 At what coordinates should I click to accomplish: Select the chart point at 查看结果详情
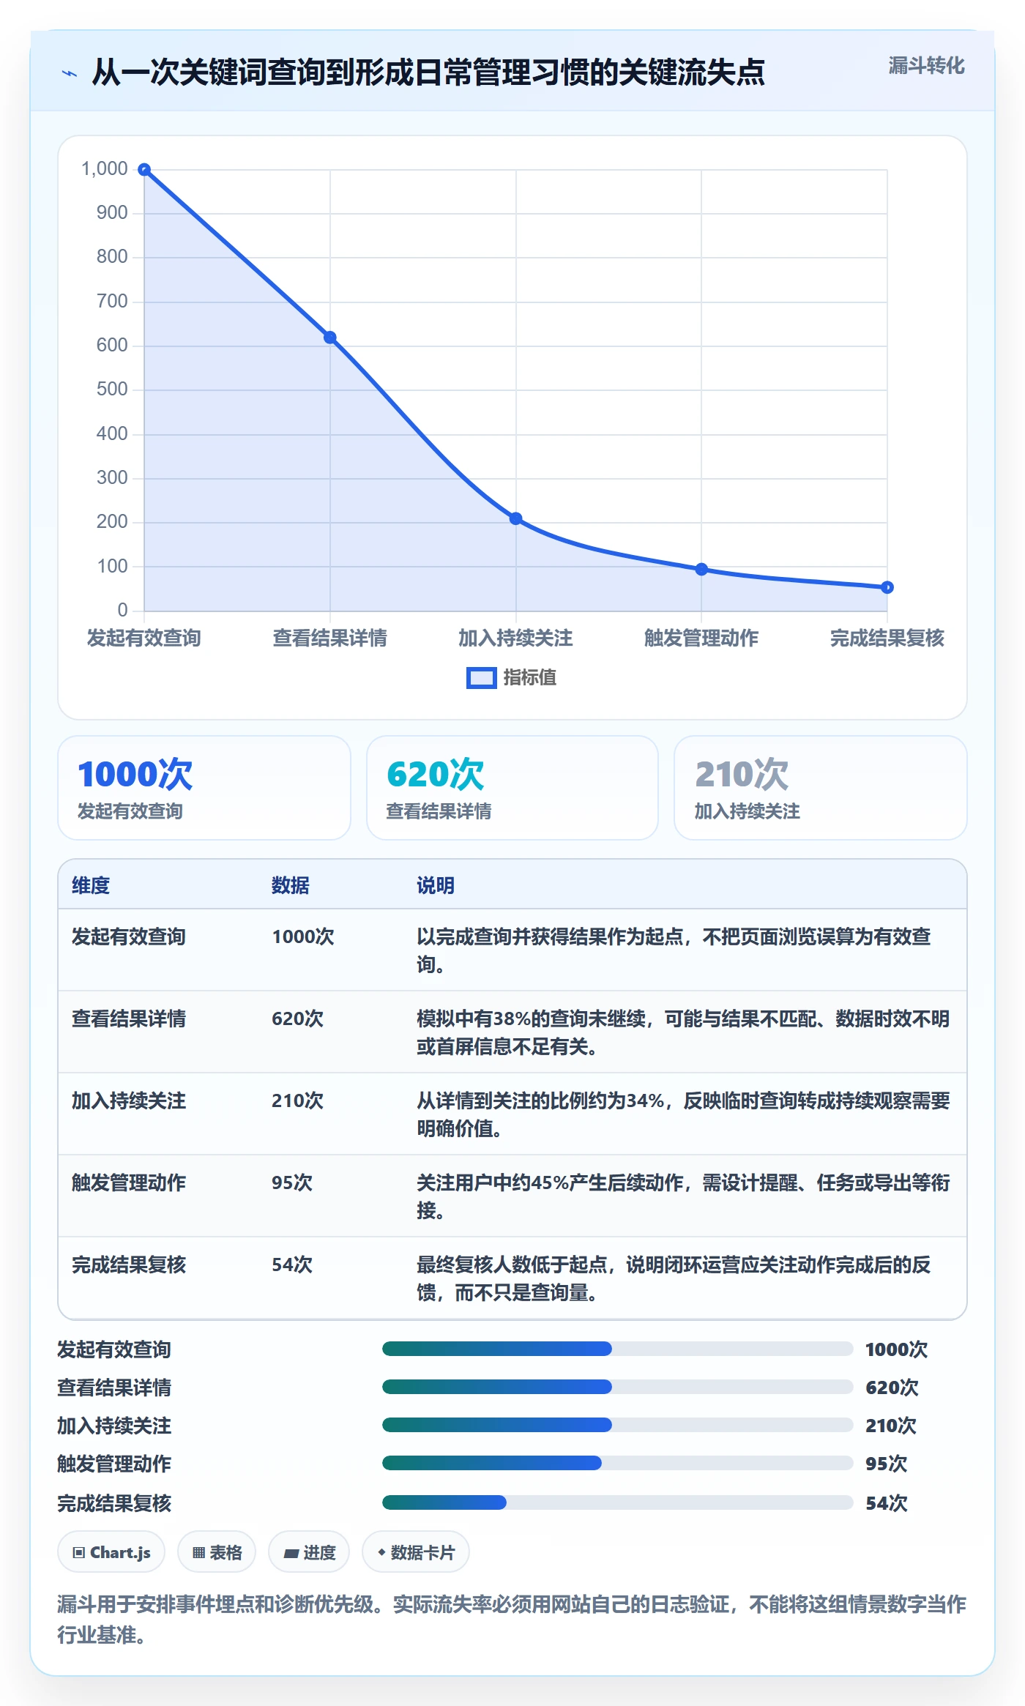click(x=330, y=338)
